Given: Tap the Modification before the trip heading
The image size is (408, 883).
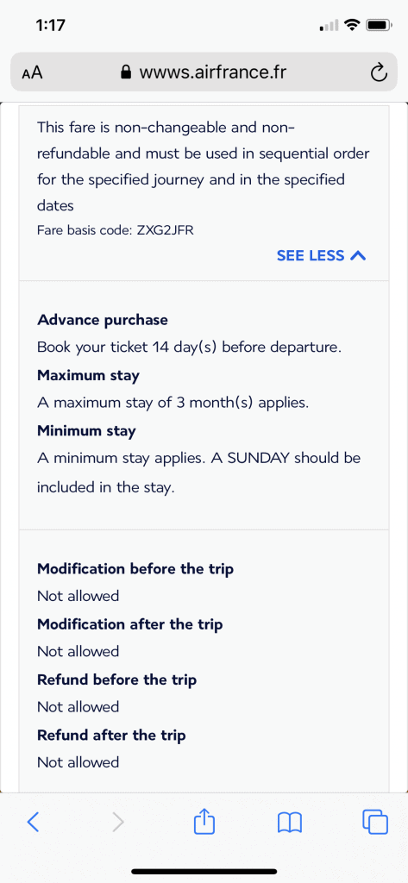Looking at the screenshot, I should (135, 569).
